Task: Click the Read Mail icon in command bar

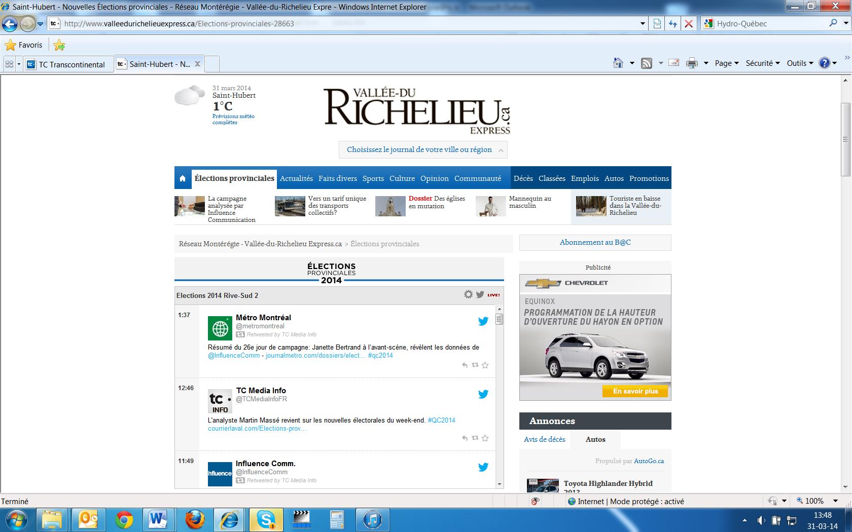Action: click(x=674, y=63)
